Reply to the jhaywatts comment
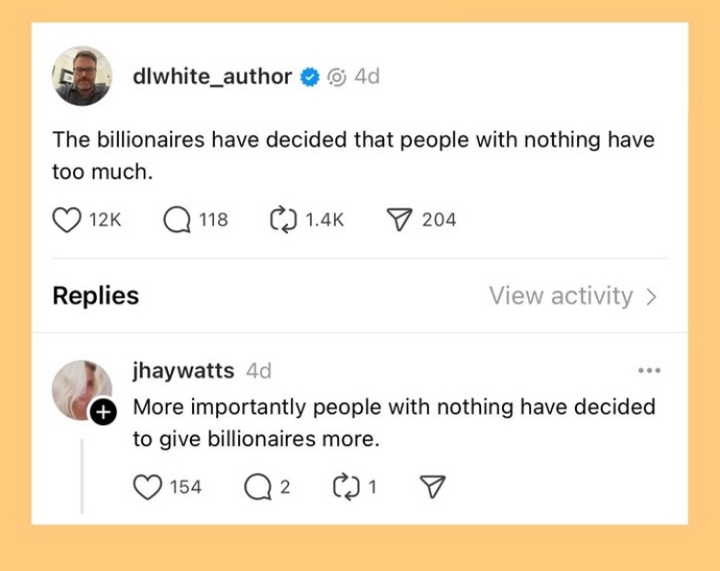 tap(255, 487)
